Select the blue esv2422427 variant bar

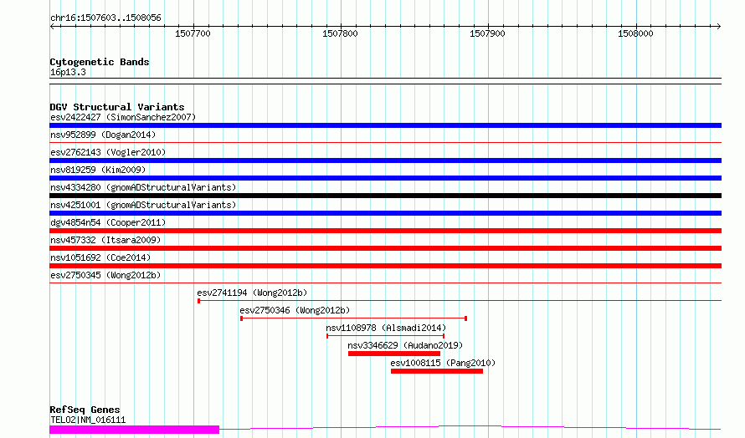point(385,125)
